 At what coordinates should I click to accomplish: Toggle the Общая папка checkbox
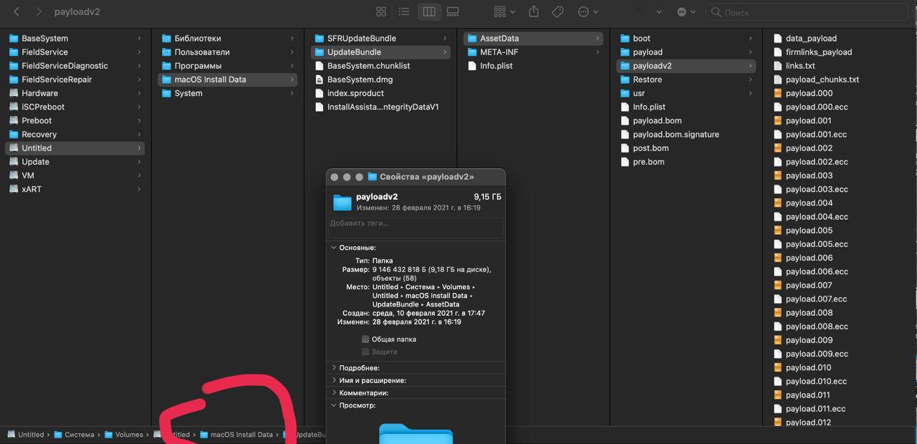365,339
